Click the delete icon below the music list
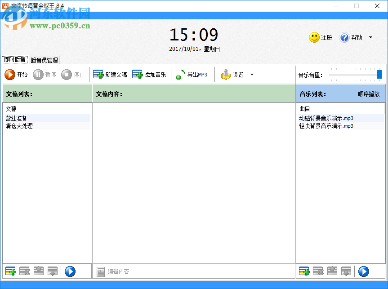 (x=318, y=271)
